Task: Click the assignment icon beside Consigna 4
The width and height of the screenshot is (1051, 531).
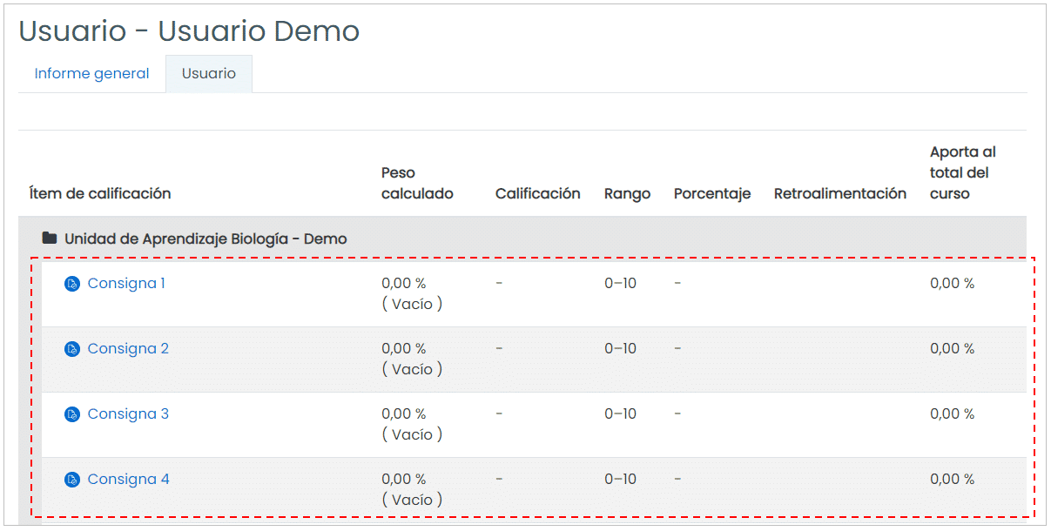Action: click(72, 480)
